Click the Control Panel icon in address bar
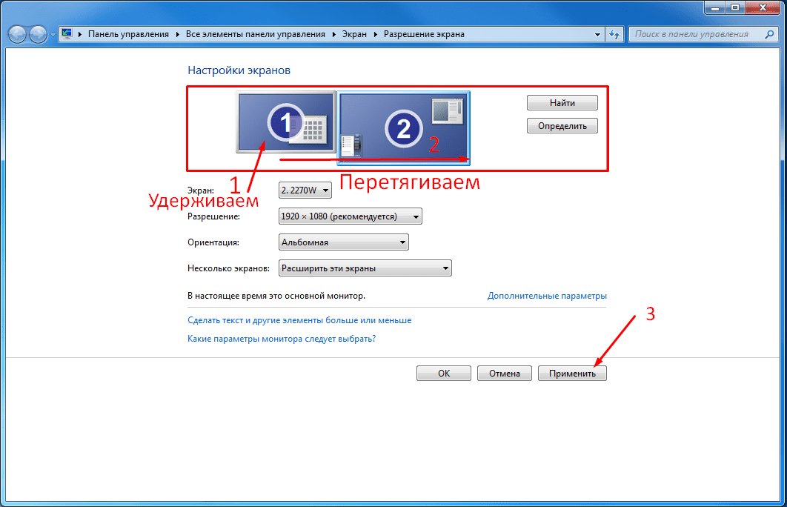Viewport: 787px width, 507px height. (x=67, y=33)
